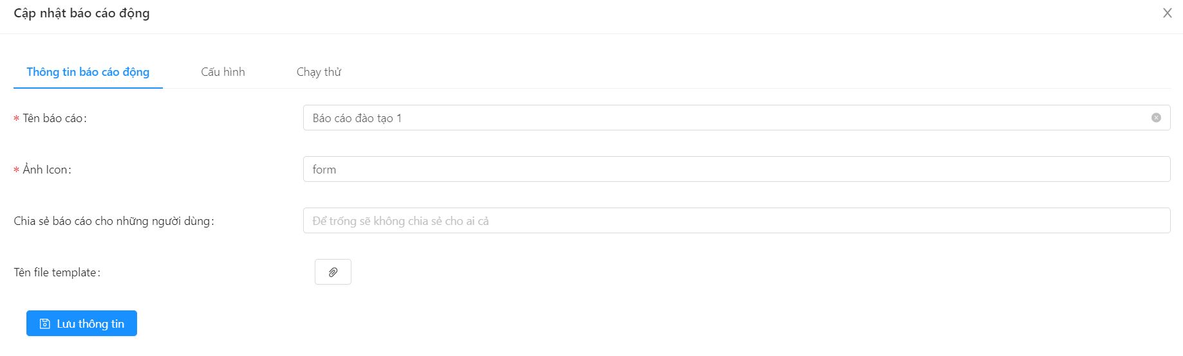Click the floppy disk save icon

(45, 324)
